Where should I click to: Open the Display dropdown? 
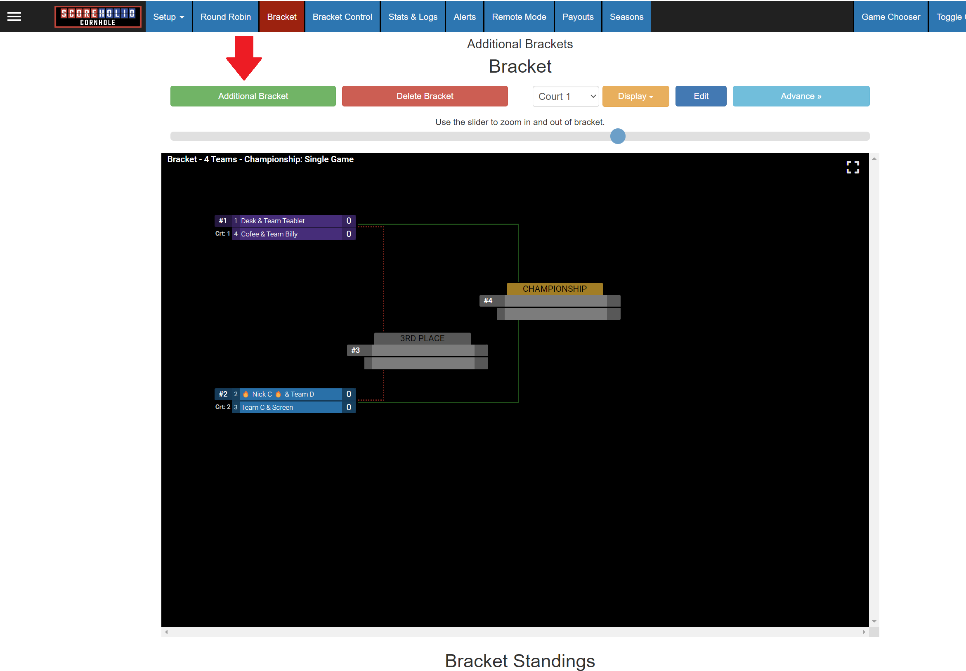635,96
